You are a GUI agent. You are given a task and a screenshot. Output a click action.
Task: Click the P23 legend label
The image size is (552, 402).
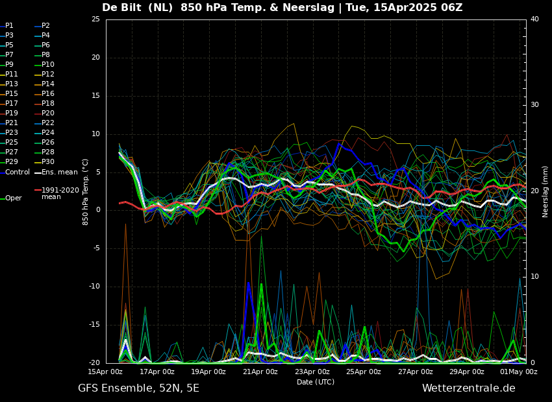[x=11, y=132]
